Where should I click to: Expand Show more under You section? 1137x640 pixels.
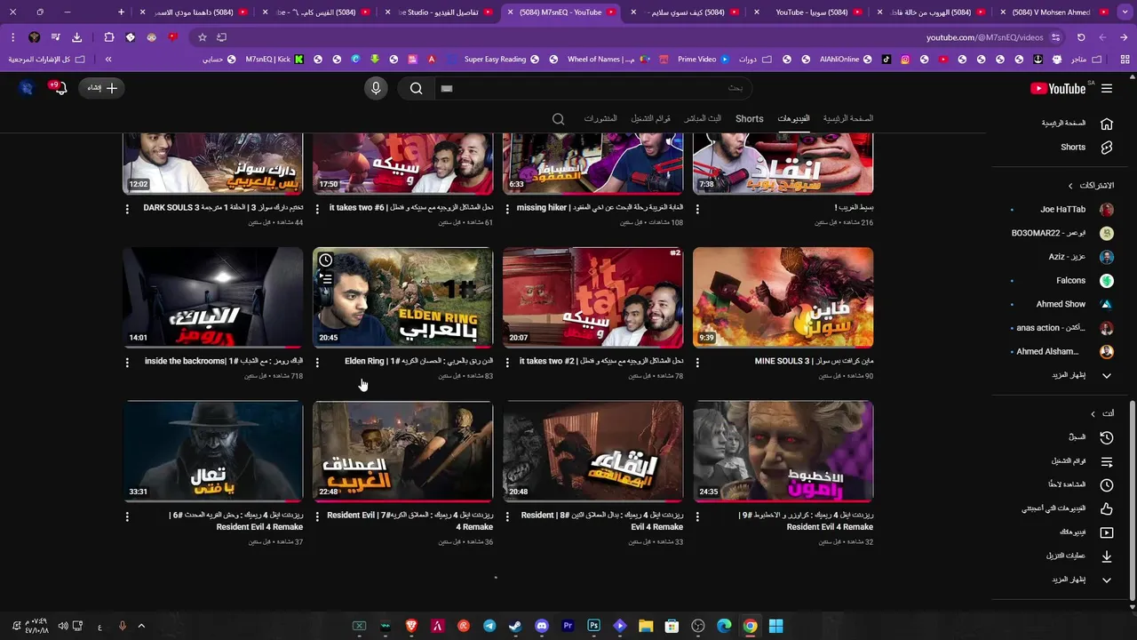point(1081,580)
